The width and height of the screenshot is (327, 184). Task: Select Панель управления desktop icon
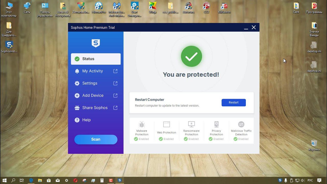(x=45, y=9)
